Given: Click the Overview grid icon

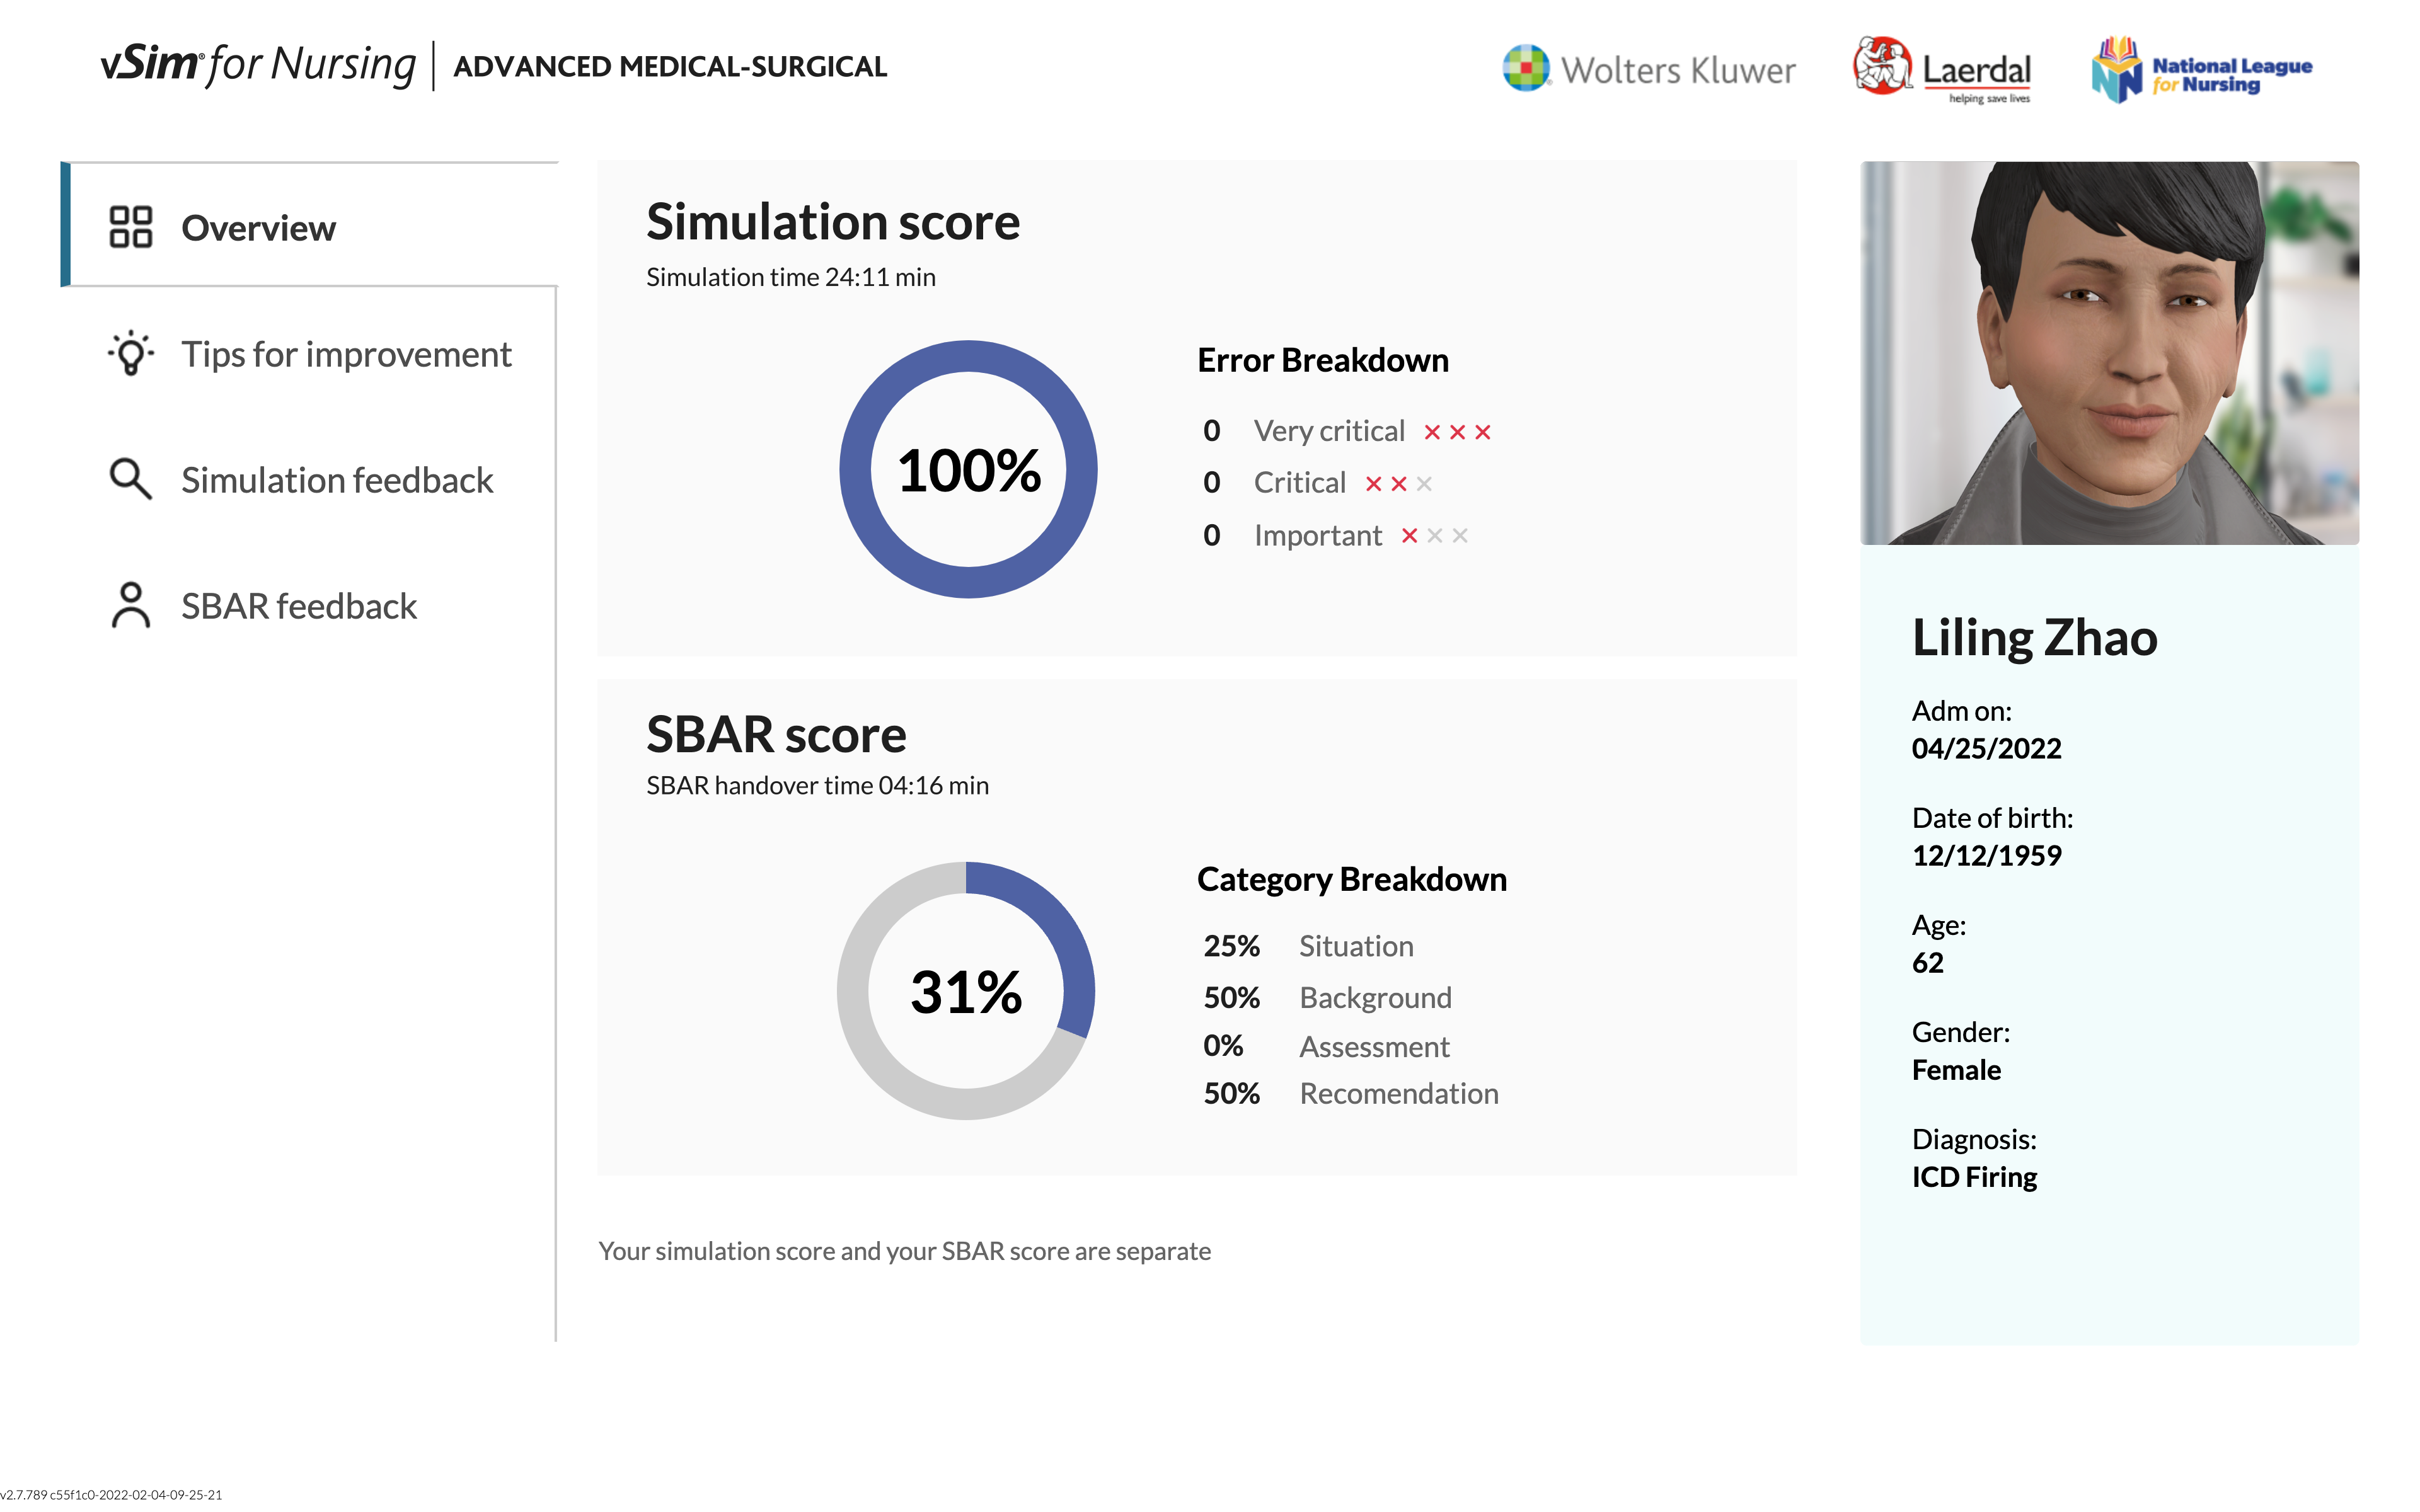Looking at the screenshot, I should (x=130, y=227).
